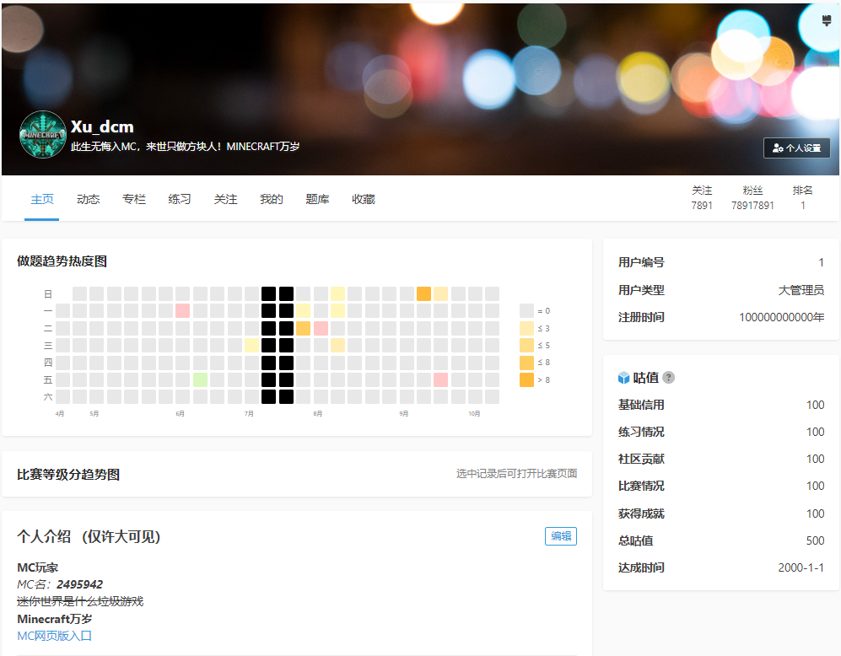
Task: Click the blue cube icon next to 咕值
Action: pyautogui.click(x=624, y=378)
